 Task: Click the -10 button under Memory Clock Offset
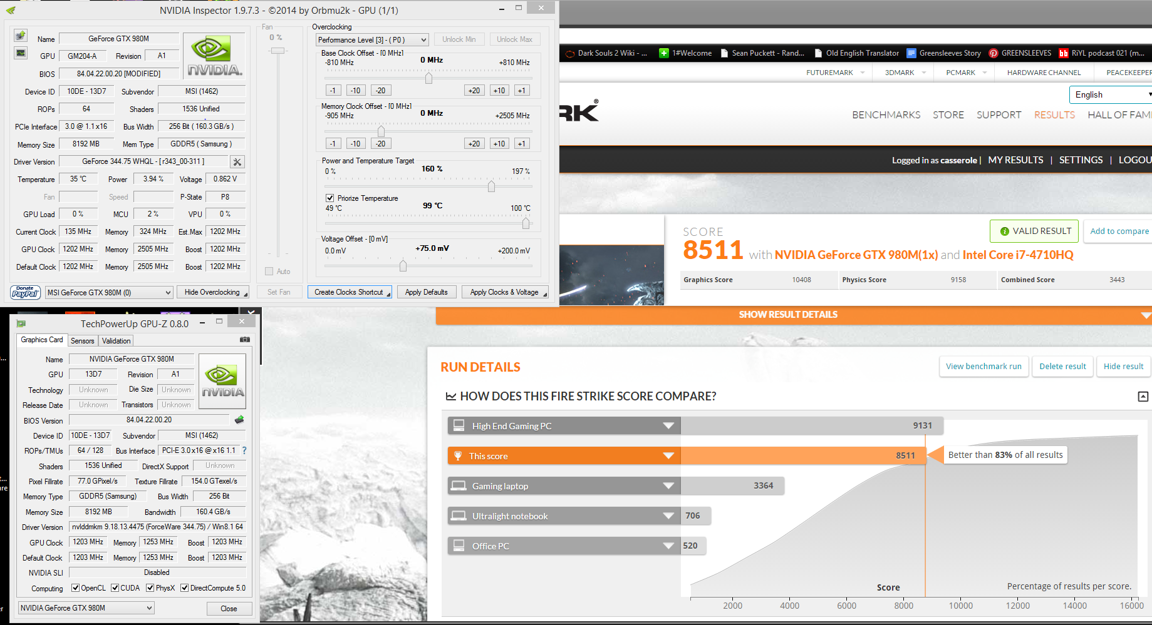(x=355, y=144)
